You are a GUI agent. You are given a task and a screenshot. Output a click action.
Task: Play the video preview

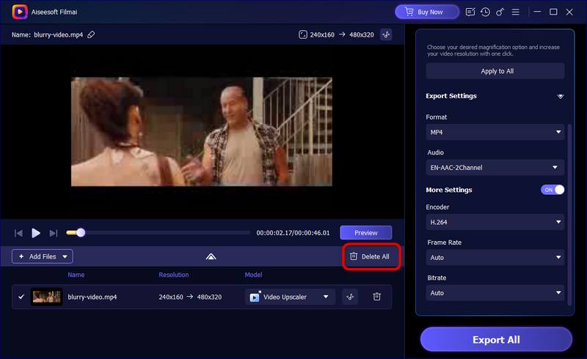(x=36, y=233)
